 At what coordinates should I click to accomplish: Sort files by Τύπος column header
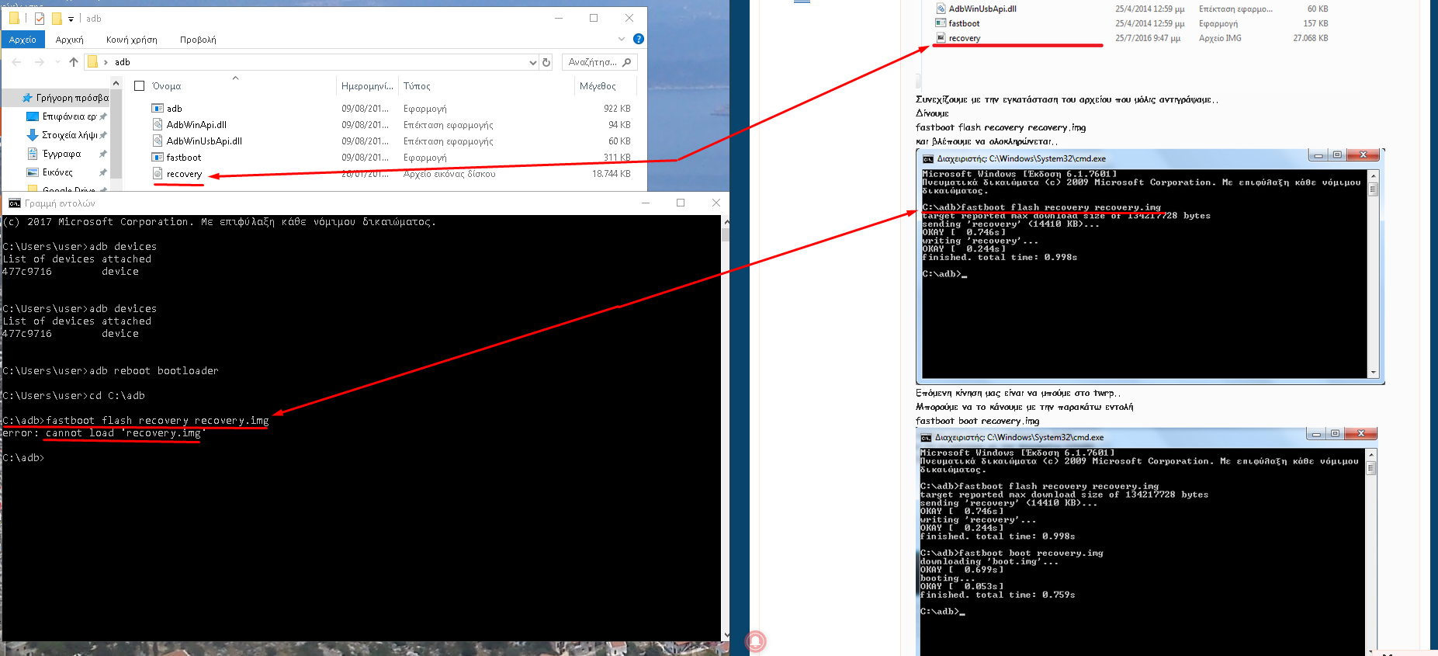coord(417,86)
